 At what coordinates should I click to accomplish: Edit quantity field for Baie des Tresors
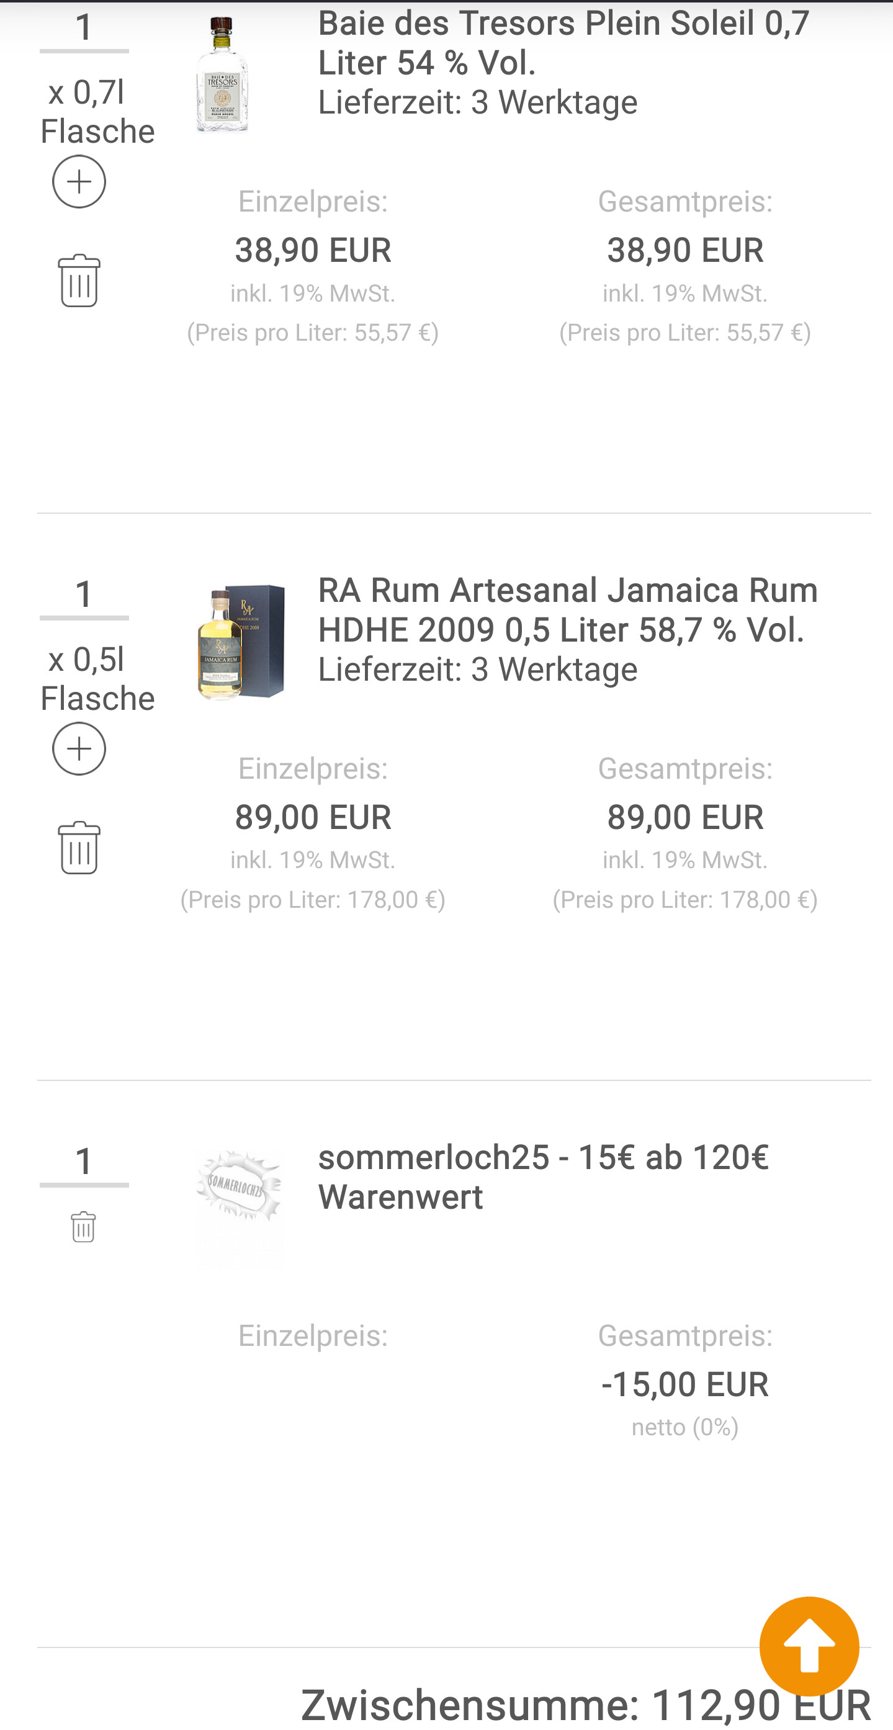84,28
